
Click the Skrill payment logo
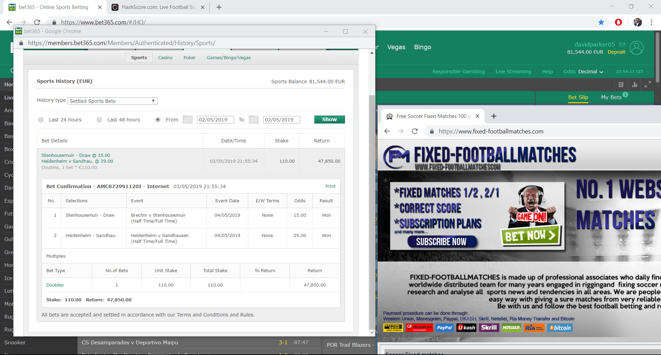[x=489, y=327]
